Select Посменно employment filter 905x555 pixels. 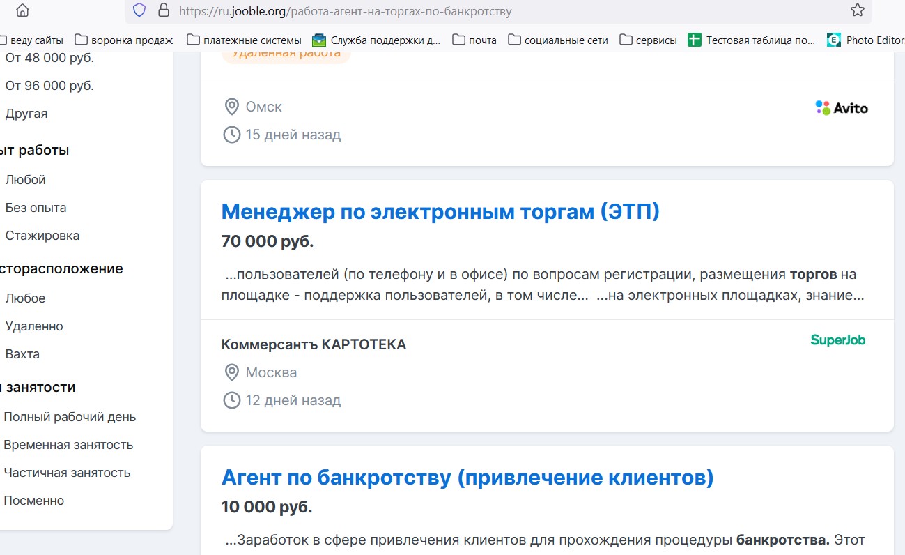[x=34, y=501]
